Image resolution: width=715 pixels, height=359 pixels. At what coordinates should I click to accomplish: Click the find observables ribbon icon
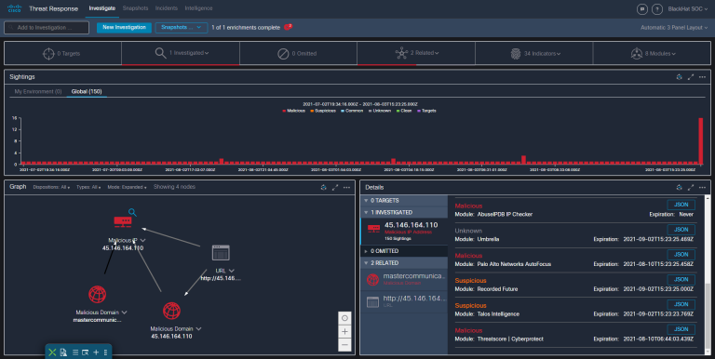click(86, 352)
